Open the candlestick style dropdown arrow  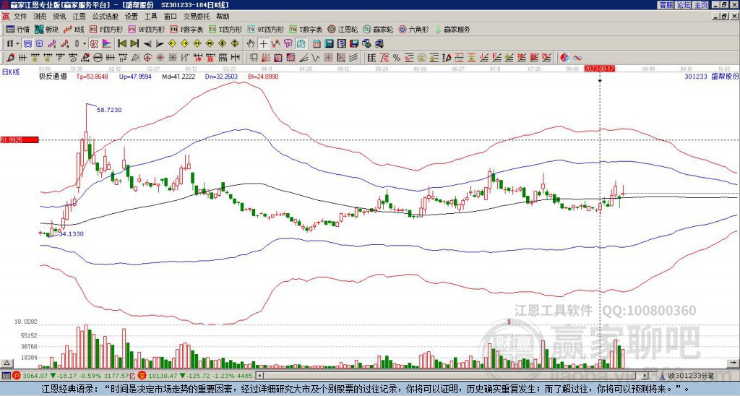coord(85,44)
